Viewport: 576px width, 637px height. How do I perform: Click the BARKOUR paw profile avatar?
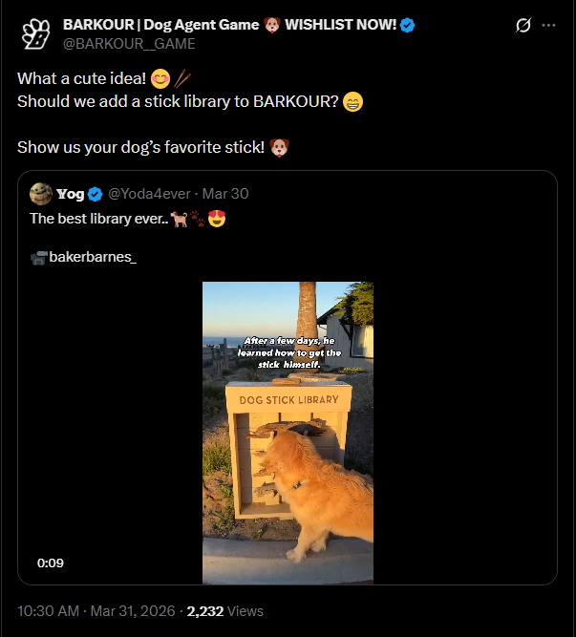point(33,33)
